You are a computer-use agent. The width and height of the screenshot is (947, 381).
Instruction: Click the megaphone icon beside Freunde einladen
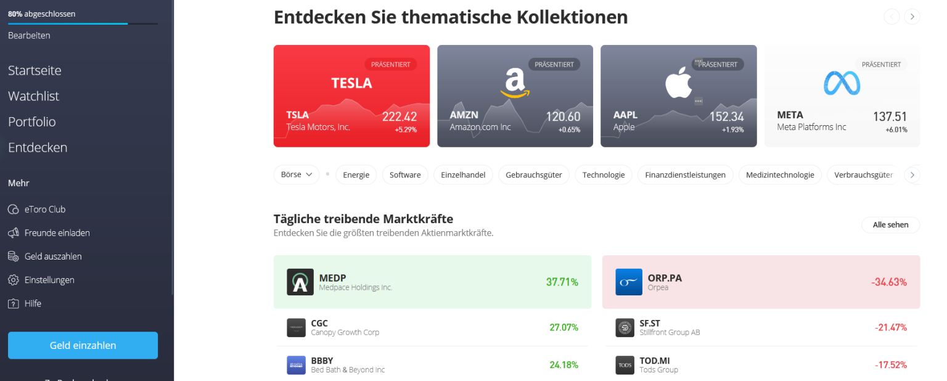(13, 233)
